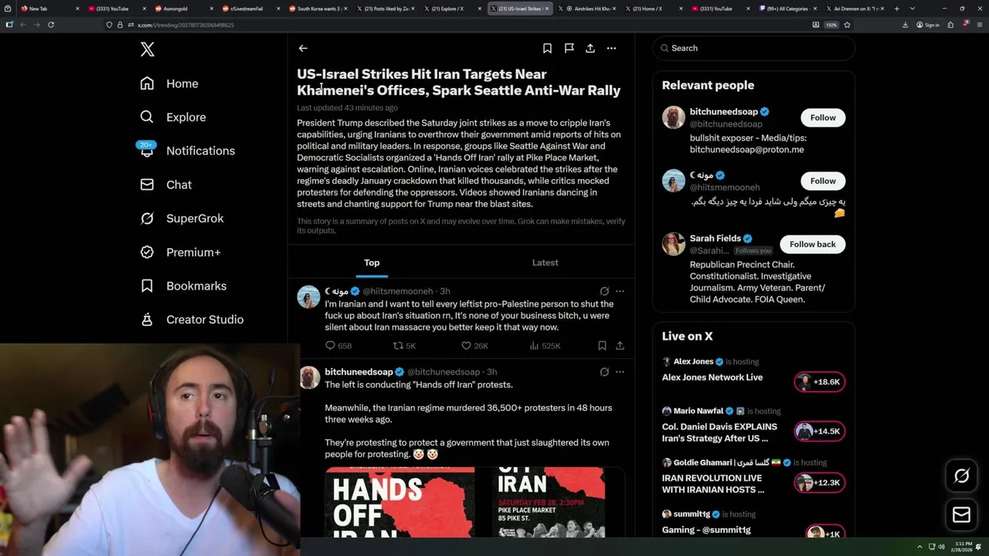The image size is (989, 556).
Task: Open Grok action on @hiitsmemooneh post
Action: coord(604,291)
